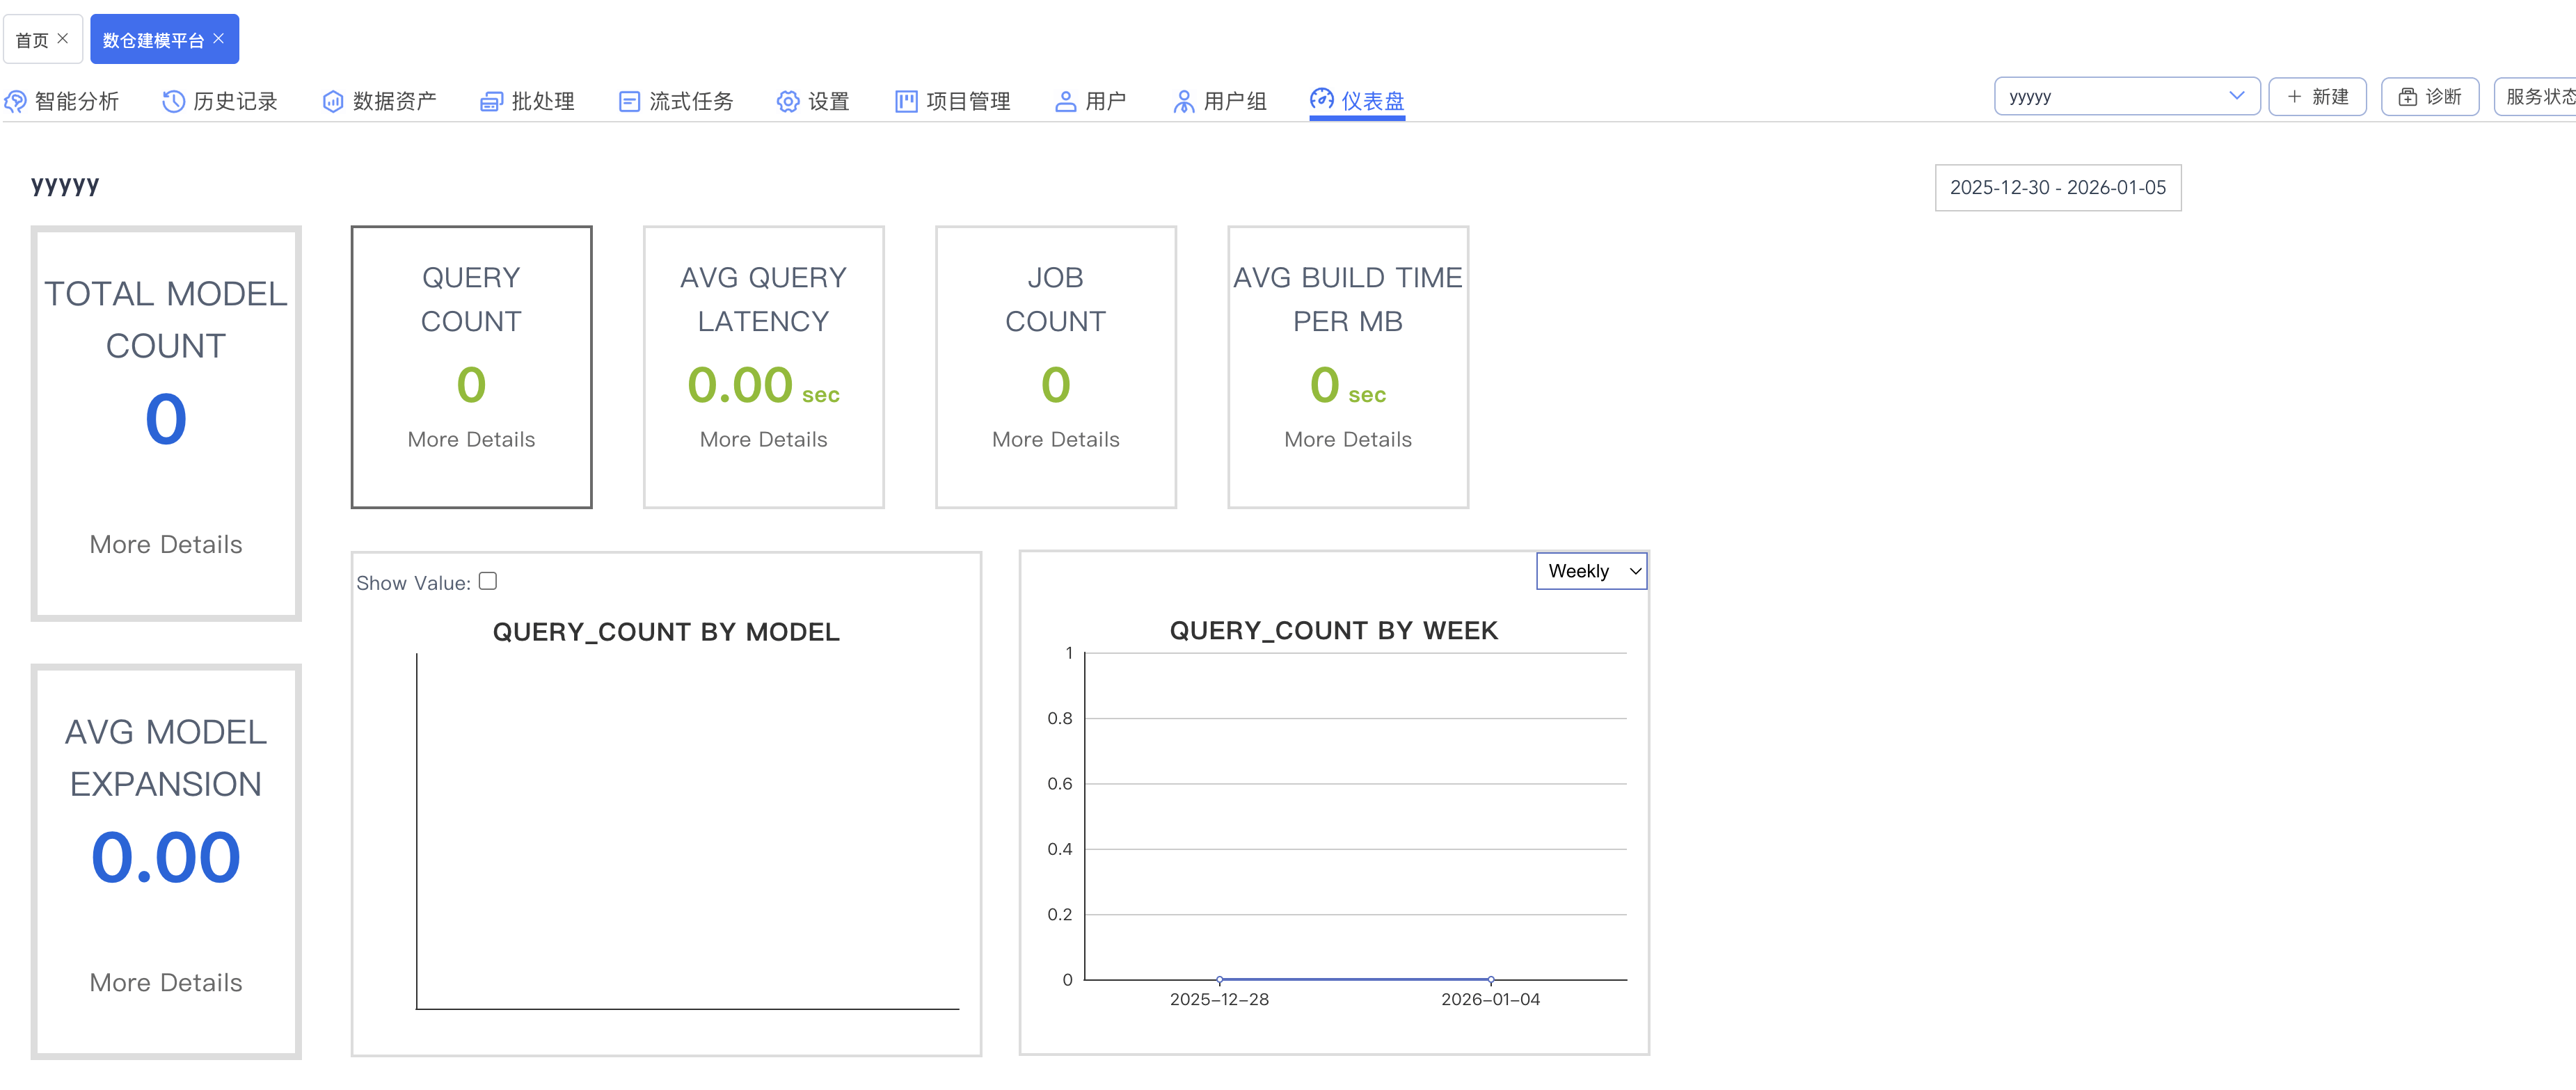The width and height of the screenshot is (2576, 1090).
Task: Click the 智能分析 navigation icon
Action: click(15, 101)
